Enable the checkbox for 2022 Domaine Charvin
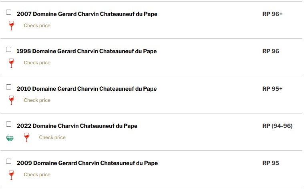 coord(9,124)
